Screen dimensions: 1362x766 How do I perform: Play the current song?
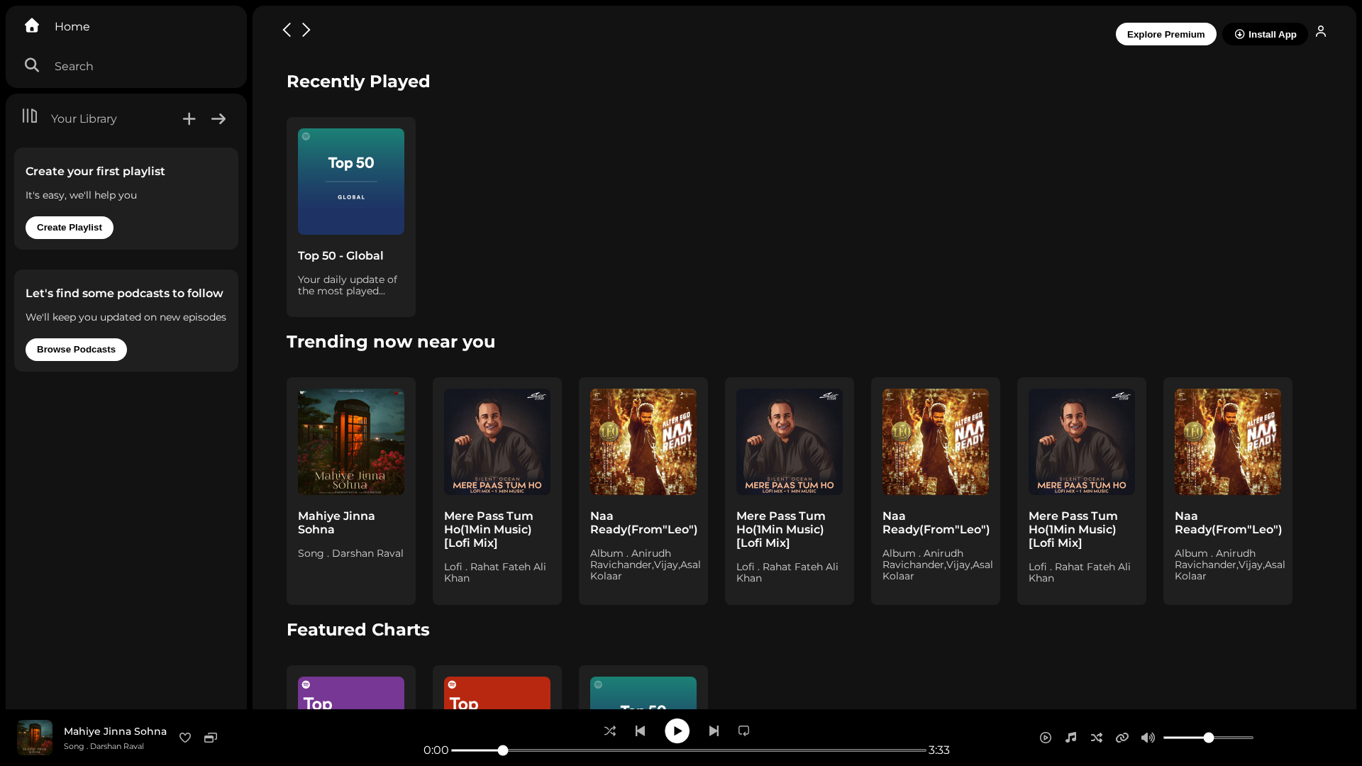point(677,731)
